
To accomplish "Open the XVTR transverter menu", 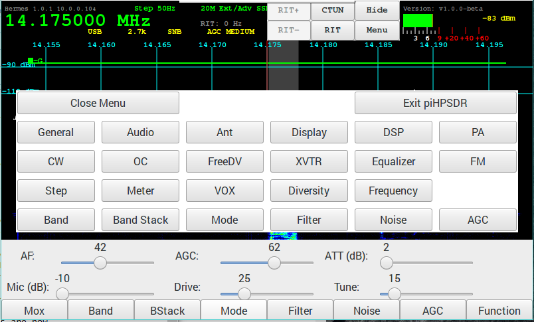I will pyautogui.click(x=309, y=161).
